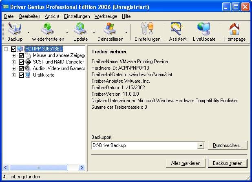The width and height of the screenshot is (252, 182).
Task: Open the Einstellungen menu
Action: coord(77,16)
